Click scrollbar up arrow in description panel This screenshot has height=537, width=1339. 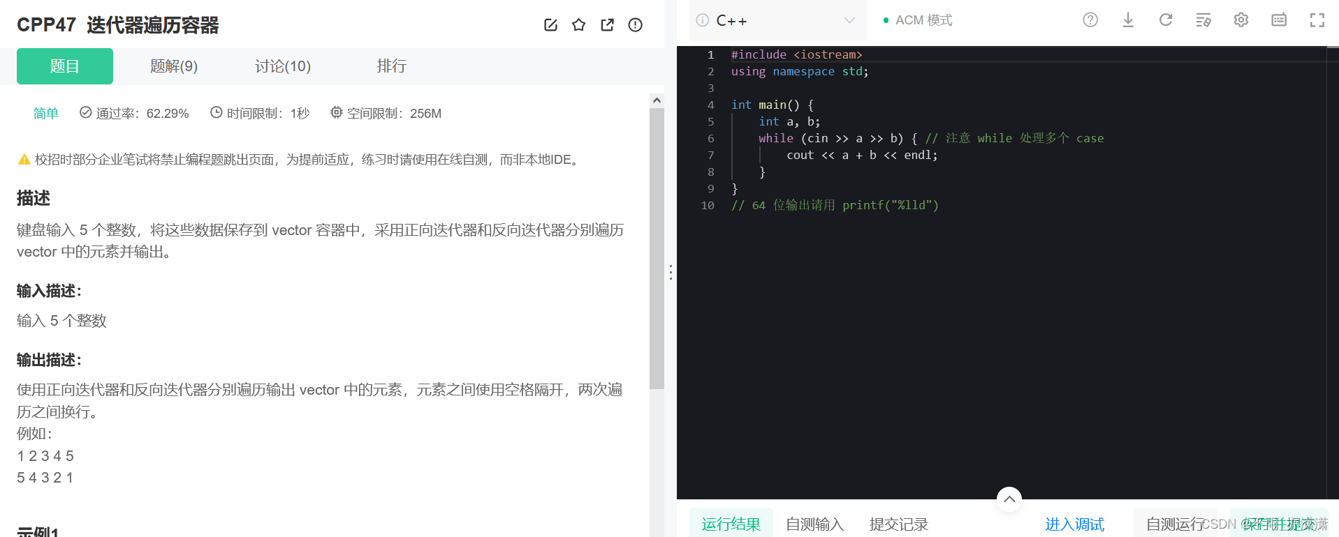pos(657,100)
